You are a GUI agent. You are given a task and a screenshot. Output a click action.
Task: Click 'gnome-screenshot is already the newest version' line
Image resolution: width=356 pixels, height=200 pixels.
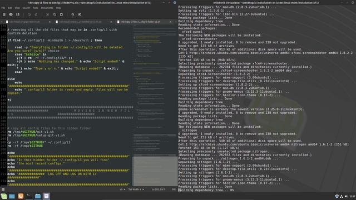click(241, 109)
